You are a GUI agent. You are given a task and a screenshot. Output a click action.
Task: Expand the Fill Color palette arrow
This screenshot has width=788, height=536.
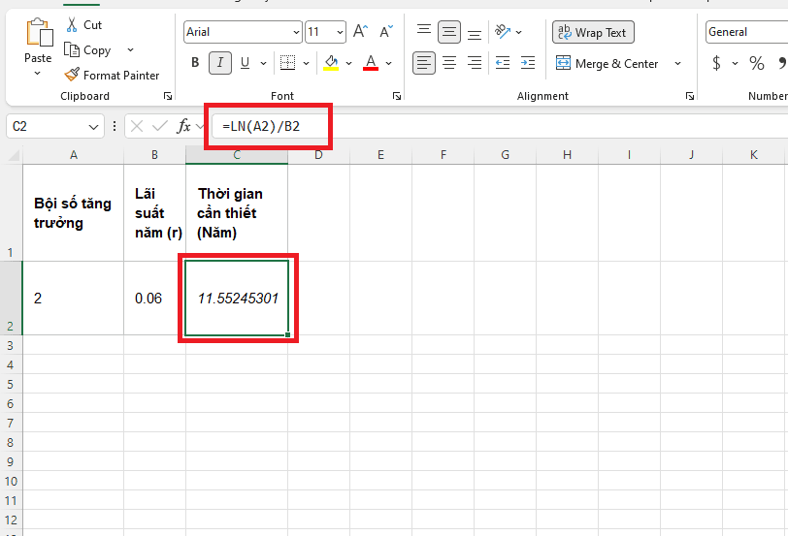point(348,63)
